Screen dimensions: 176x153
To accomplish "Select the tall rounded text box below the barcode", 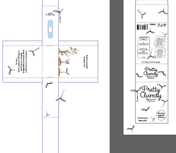I will click(144, 47).
